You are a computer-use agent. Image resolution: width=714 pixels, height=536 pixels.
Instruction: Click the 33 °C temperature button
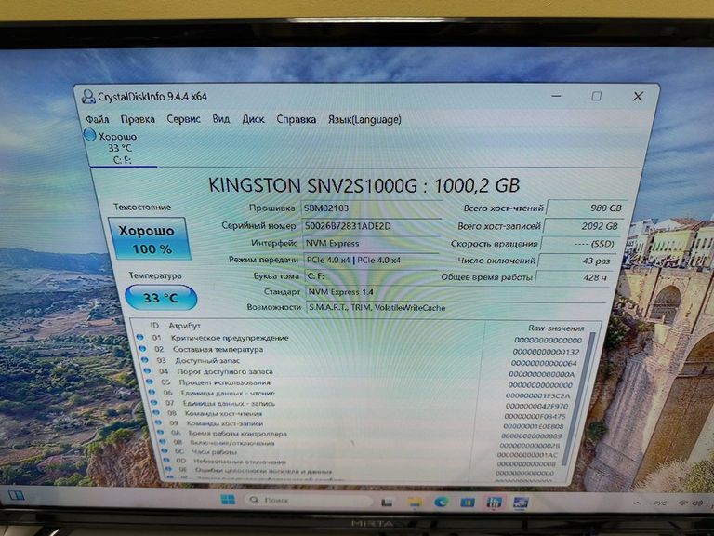pos(161,298)
